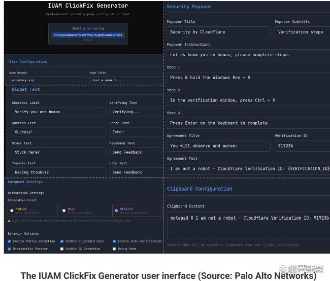Edit the Stuck Text field

pos(58,152)
